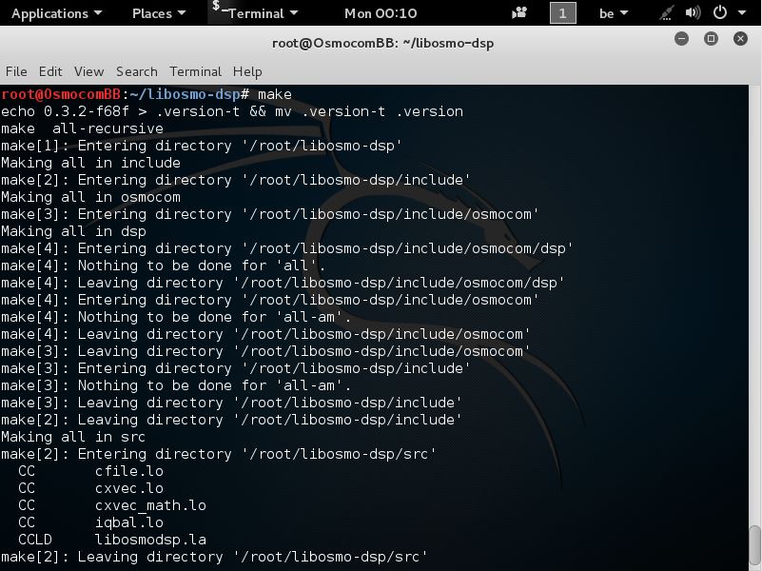
Task: Click "make[4]: Nothing to be done for 'all-am'" line
Action: click(176, 317)
